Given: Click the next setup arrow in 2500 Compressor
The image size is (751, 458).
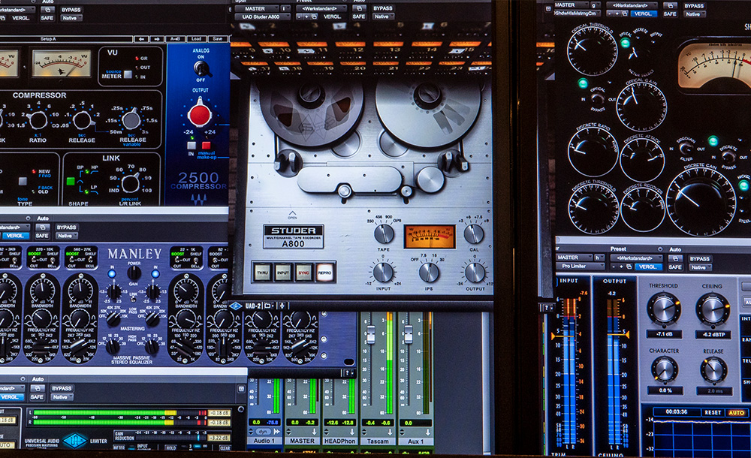Looking at the screenshot, I should 157,39.
